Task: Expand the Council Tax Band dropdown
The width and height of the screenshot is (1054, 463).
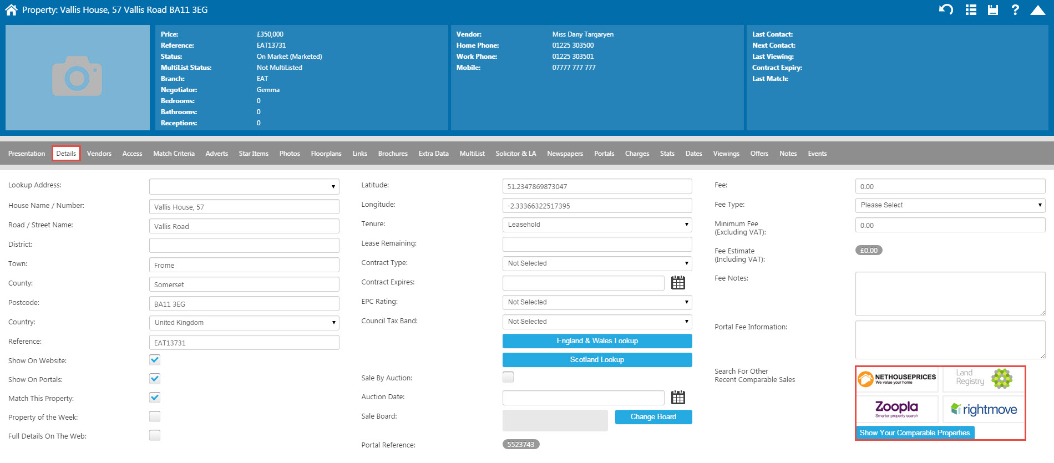Action: [x=597, y=322]
